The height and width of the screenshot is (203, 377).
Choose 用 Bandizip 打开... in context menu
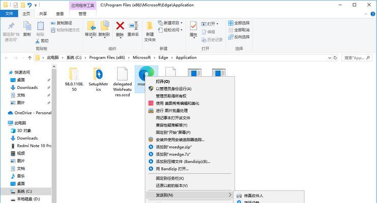(189, 169)
